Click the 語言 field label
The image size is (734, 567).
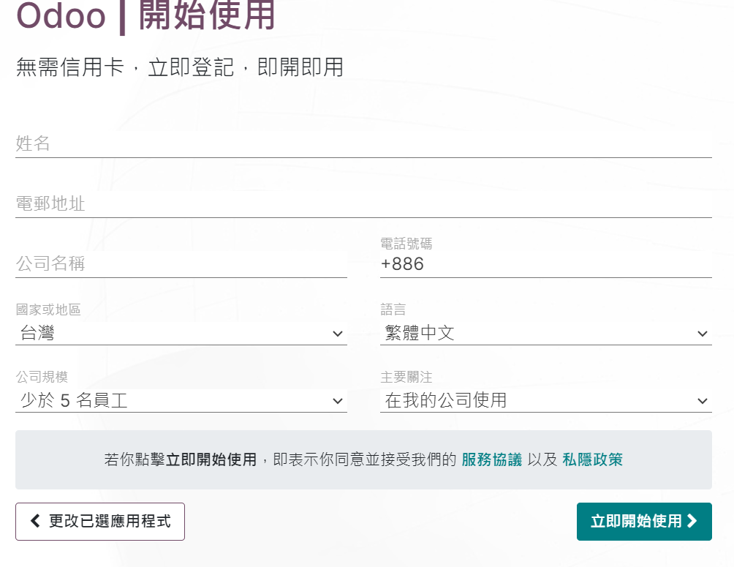pyautogui.click(x=393, y=309)
